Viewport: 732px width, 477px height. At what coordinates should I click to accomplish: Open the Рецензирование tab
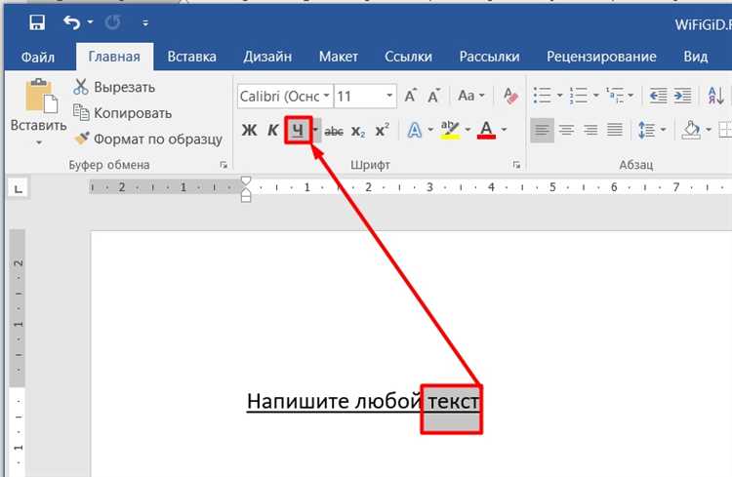[601, 57]
